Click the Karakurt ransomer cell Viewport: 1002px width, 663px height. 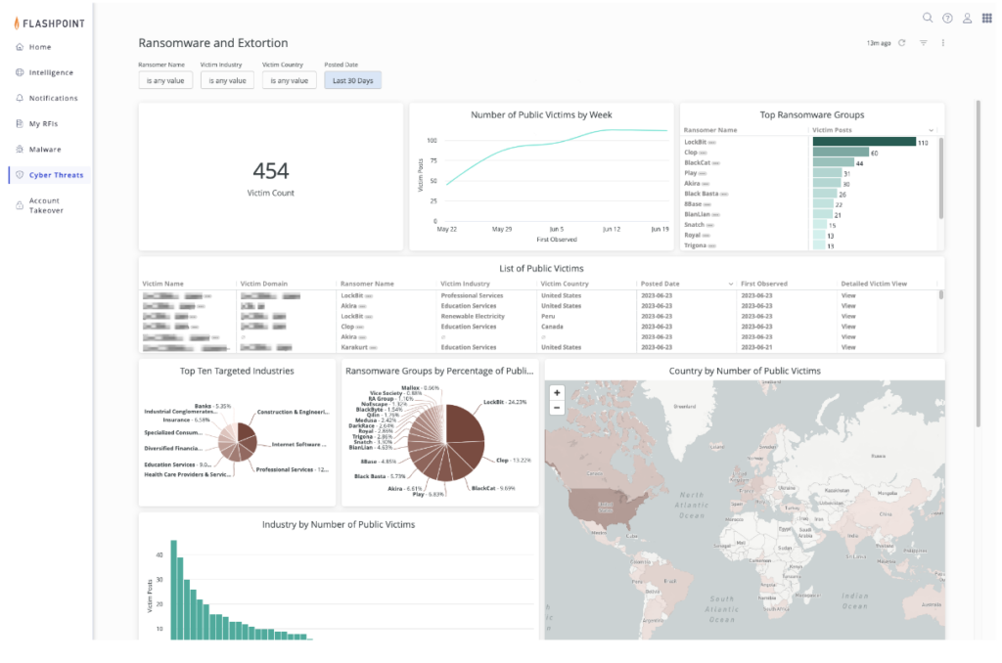(354, 347)
